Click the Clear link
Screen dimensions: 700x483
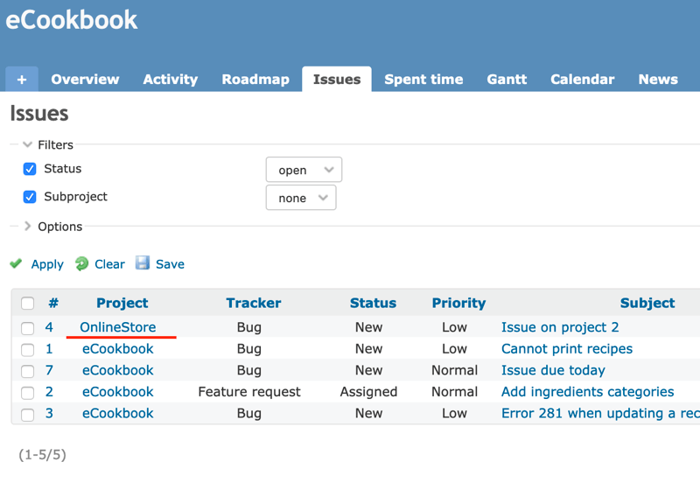[109, 264]
